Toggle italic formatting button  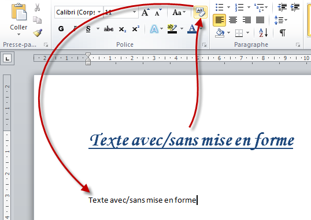pos(75,29)
